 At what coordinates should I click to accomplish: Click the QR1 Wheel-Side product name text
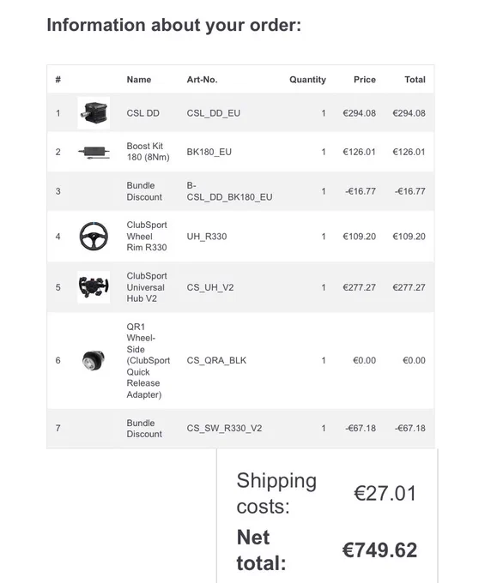(x=149, y=360)
